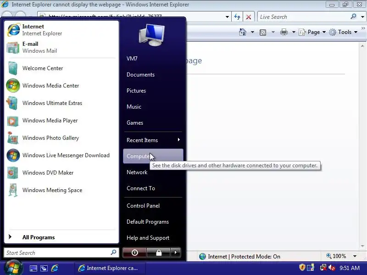The height and width of the screenshot is (275, 367).
Task: Open Home button dropdown arrow
Action: coord(252,32)
